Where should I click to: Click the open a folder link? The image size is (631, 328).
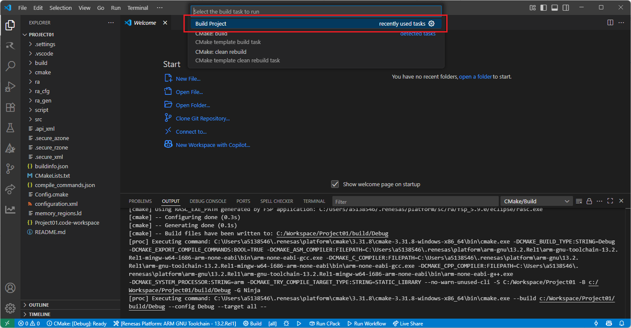tap(475, 77)
